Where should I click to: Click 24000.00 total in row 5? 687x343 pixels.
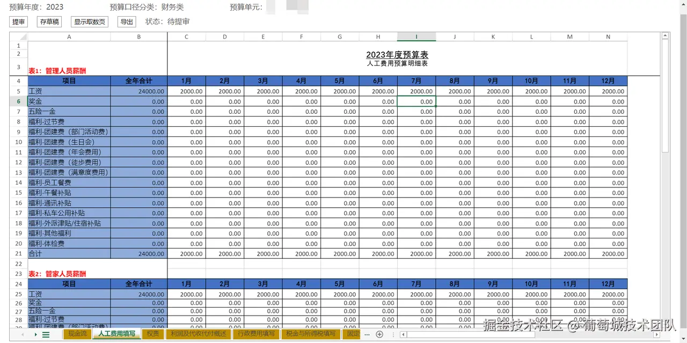click(x=139, y=91)
